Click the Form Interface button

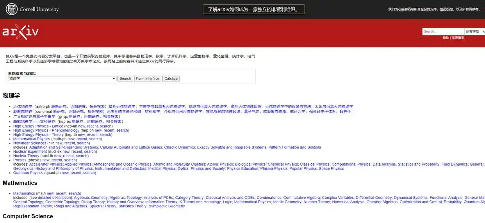pyautogui.click(x=148, y=78)
